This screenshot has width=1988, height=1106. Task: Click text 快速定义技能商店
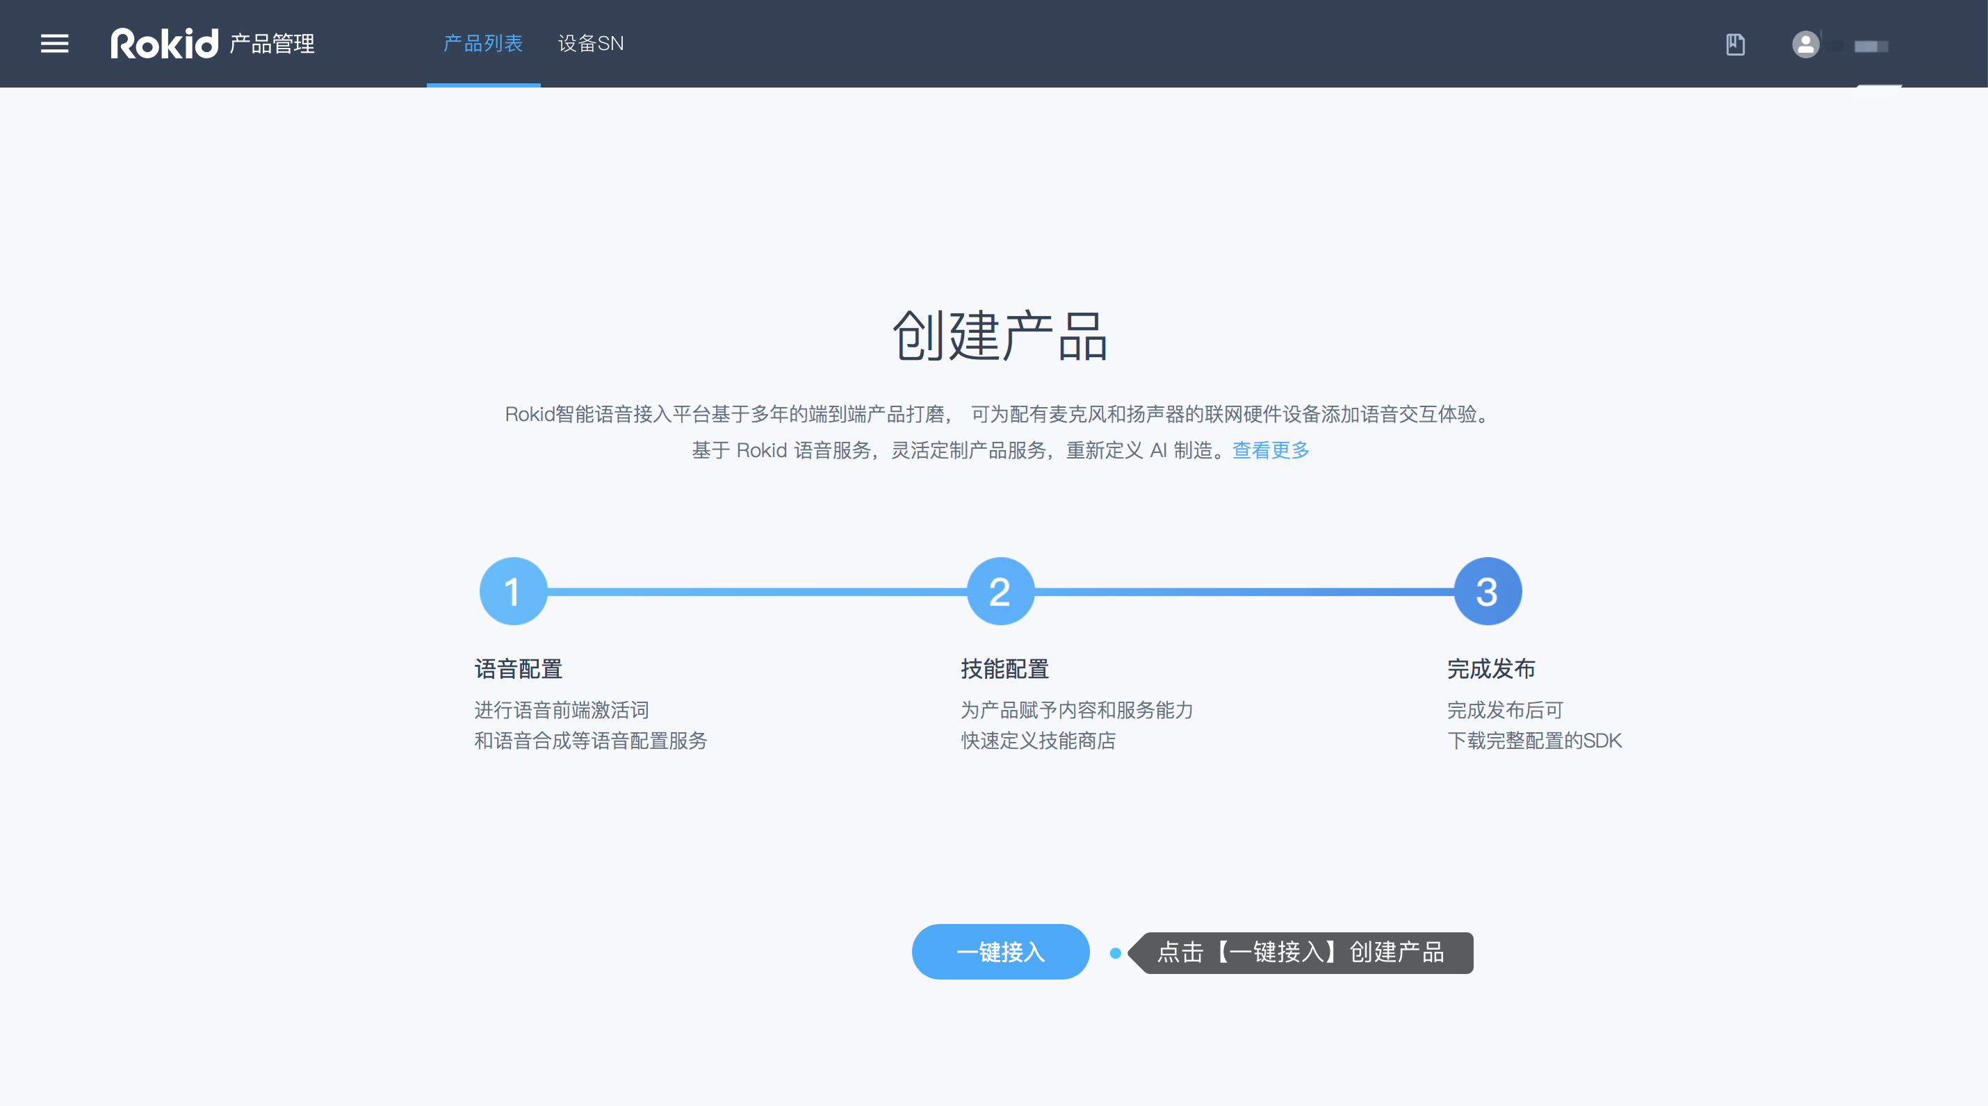pos(1038,741)
